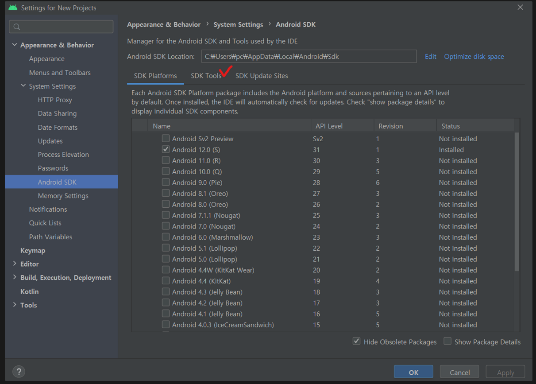Collapse the System Settings tree node
The image size is (536, 384).
(x=23, y=86)
